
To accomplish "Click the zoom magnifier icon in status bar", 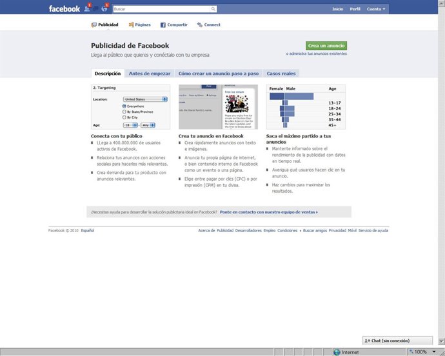I will (411, 352).
